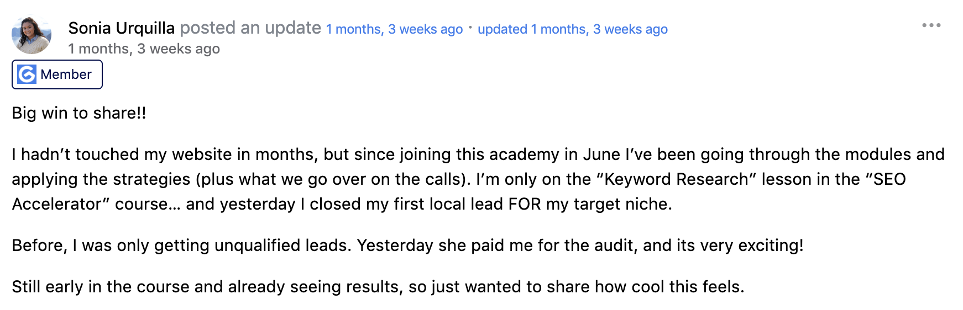Click the gray timestamp below the author name

point(144,49)
